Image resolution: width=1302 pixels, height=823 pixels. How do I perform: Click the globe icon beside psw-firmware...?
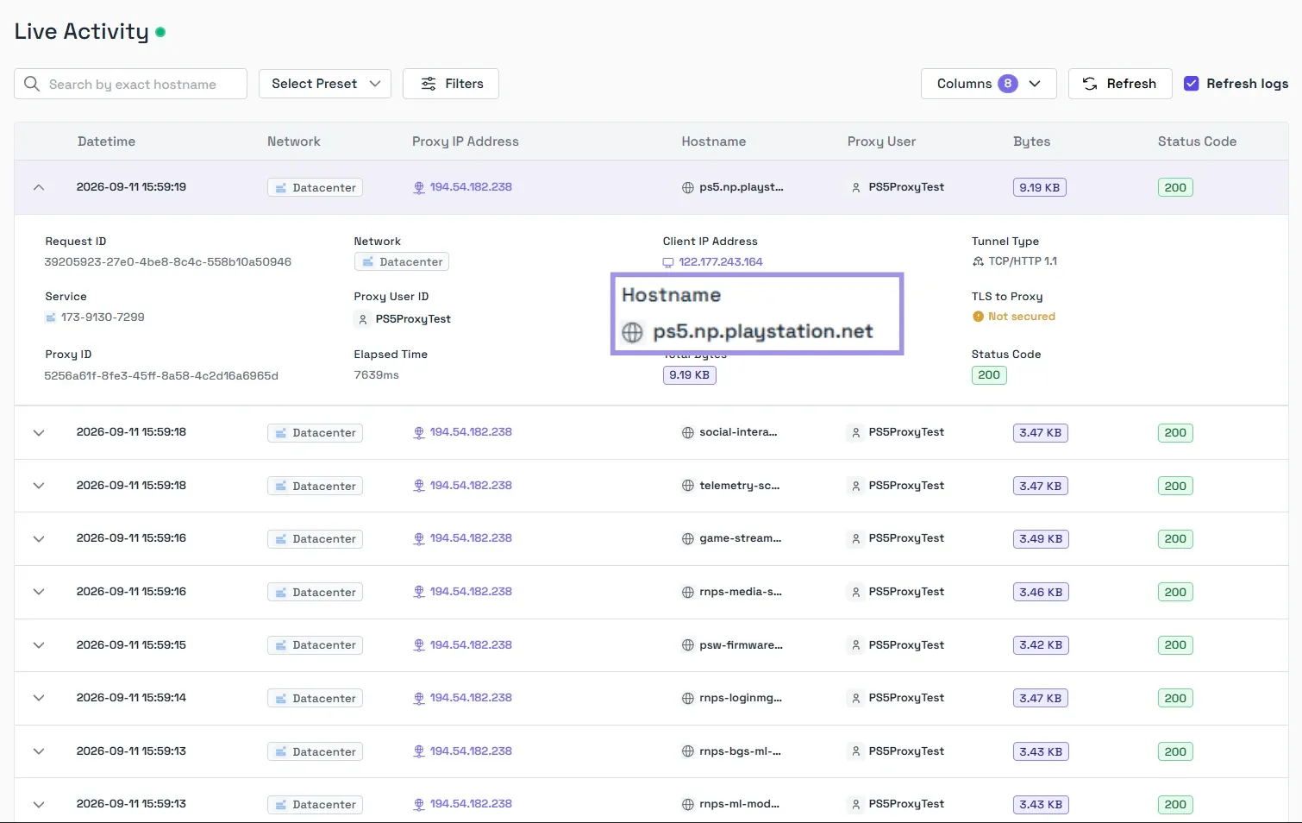pyautogui.click(x=688, y=644)
